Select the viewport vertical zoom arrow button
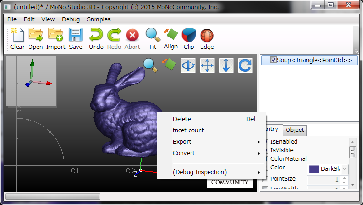The image size is (363, 205). pyautogui.click(x=226, y=65)
